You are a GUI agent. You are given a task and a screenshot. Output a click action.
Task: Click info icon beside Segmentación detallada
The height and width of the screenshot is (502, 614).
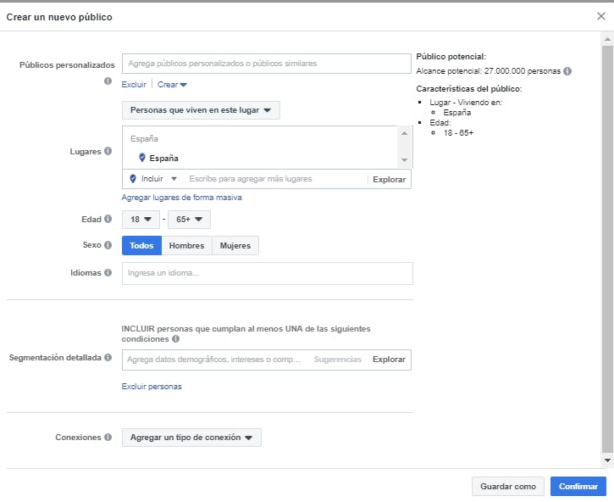pyautogui.click(x=108, y=358)
